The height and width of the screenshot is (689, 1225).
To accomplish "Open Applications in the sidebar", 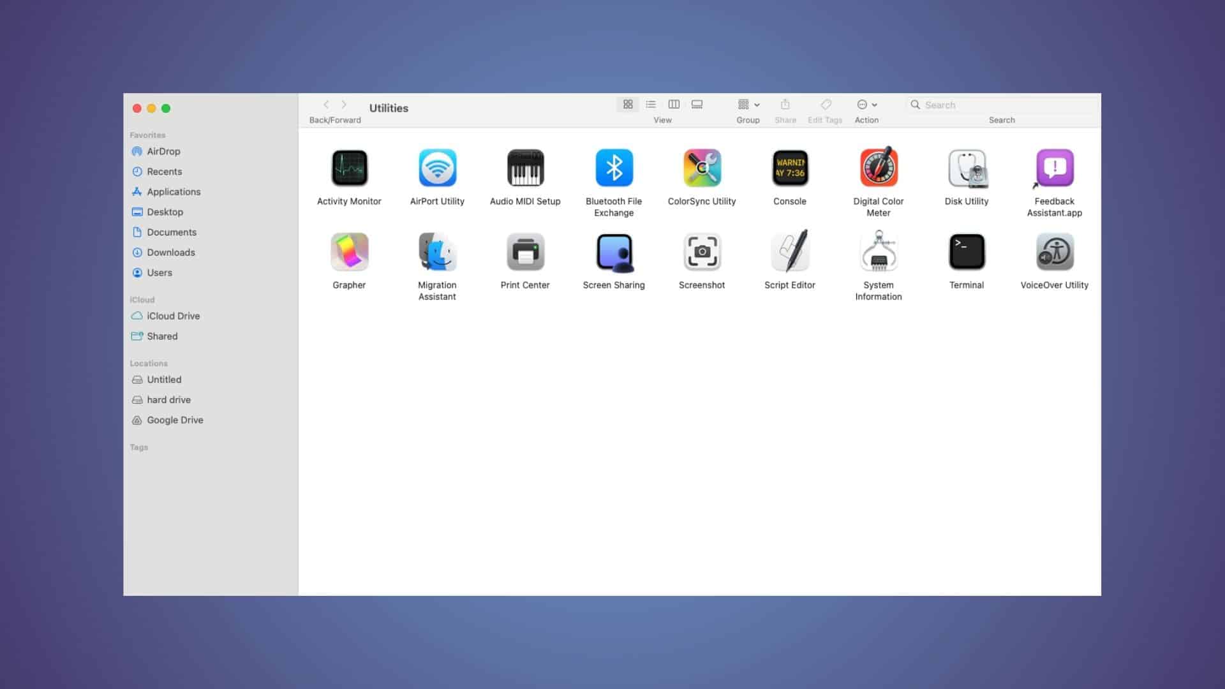I will coord(173,191).
